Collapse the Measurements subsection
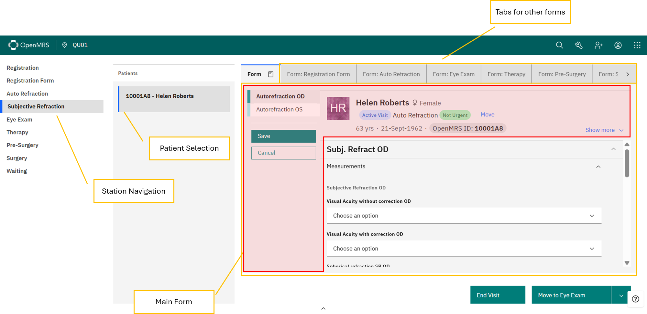Screen dimensions: 647x314 click(598, 167)
